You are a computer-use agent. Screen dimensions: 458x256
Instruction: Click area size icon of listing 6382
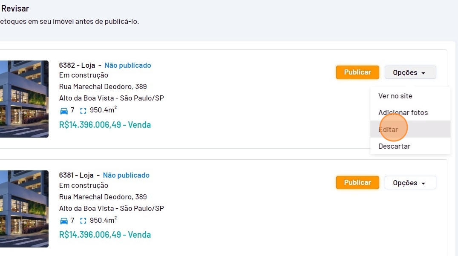(83, 111)
